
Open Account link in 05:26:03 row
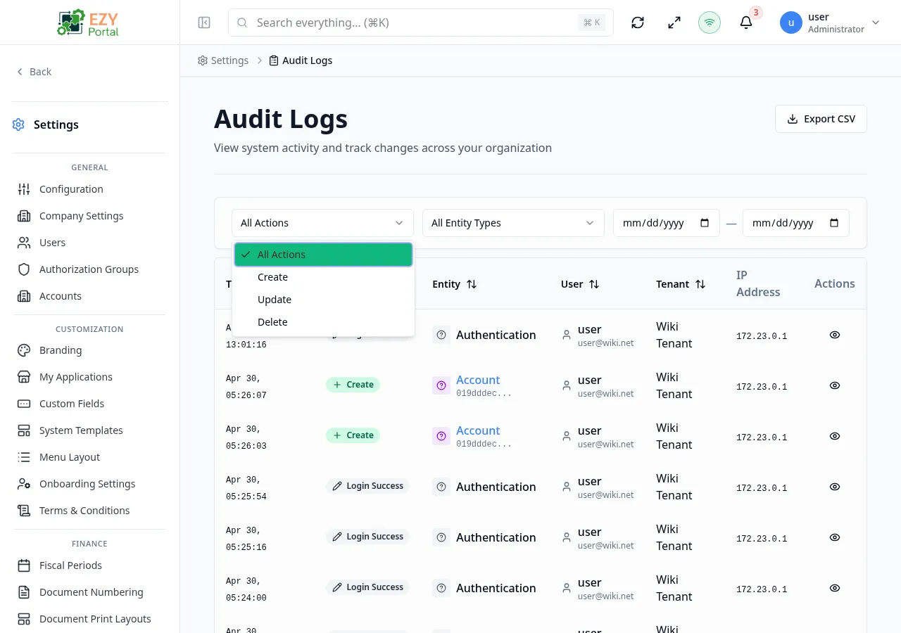tap(478, 430)
